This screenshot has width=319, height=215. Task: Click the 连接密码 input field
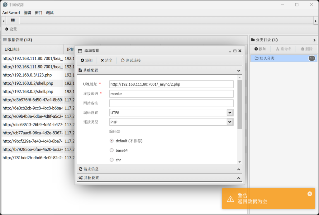(171, 94)
